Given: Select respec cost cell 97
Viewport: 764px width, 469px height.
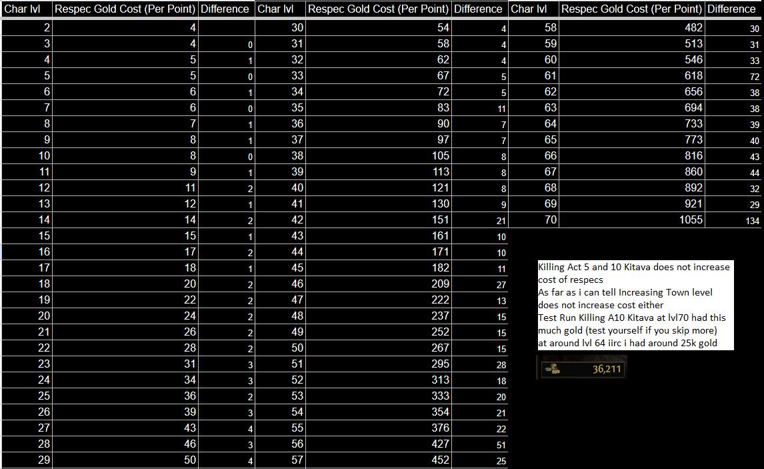Looking at the screenshot, I should 379,139.
